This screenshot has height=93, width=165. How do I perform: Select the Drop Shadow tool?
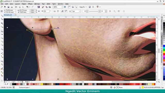click(x=2, y=61)
